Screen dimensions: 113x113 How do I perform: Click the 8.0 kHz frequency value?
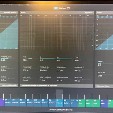(x=77, y=71)
